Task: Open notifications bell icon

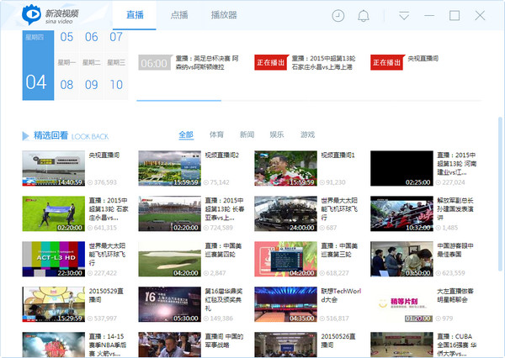Action: point(364,16)
